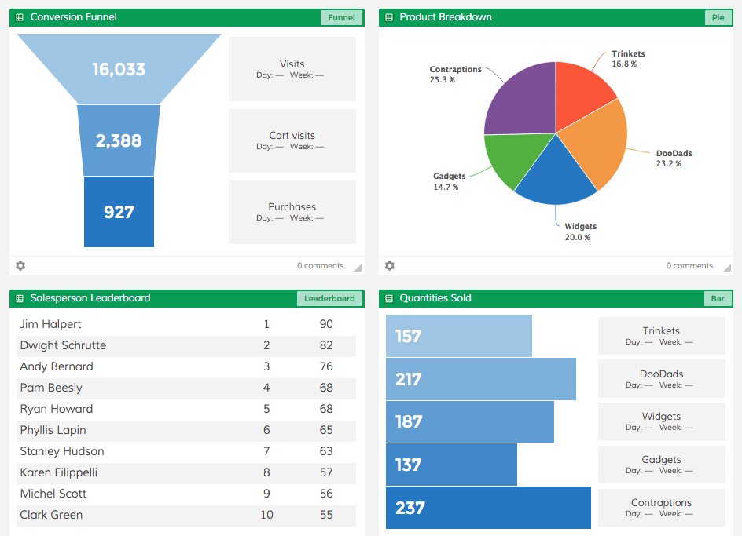Click the Product Breakdown widget title

point(446,17)
